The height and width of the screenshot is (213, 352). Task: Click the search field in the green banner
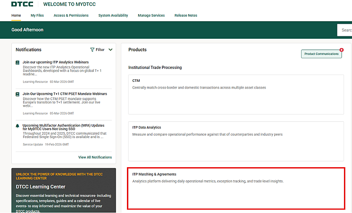(344, 30)
